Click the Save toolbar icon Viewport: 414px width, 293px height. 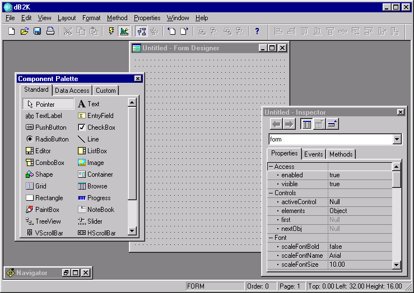point(37,31)
